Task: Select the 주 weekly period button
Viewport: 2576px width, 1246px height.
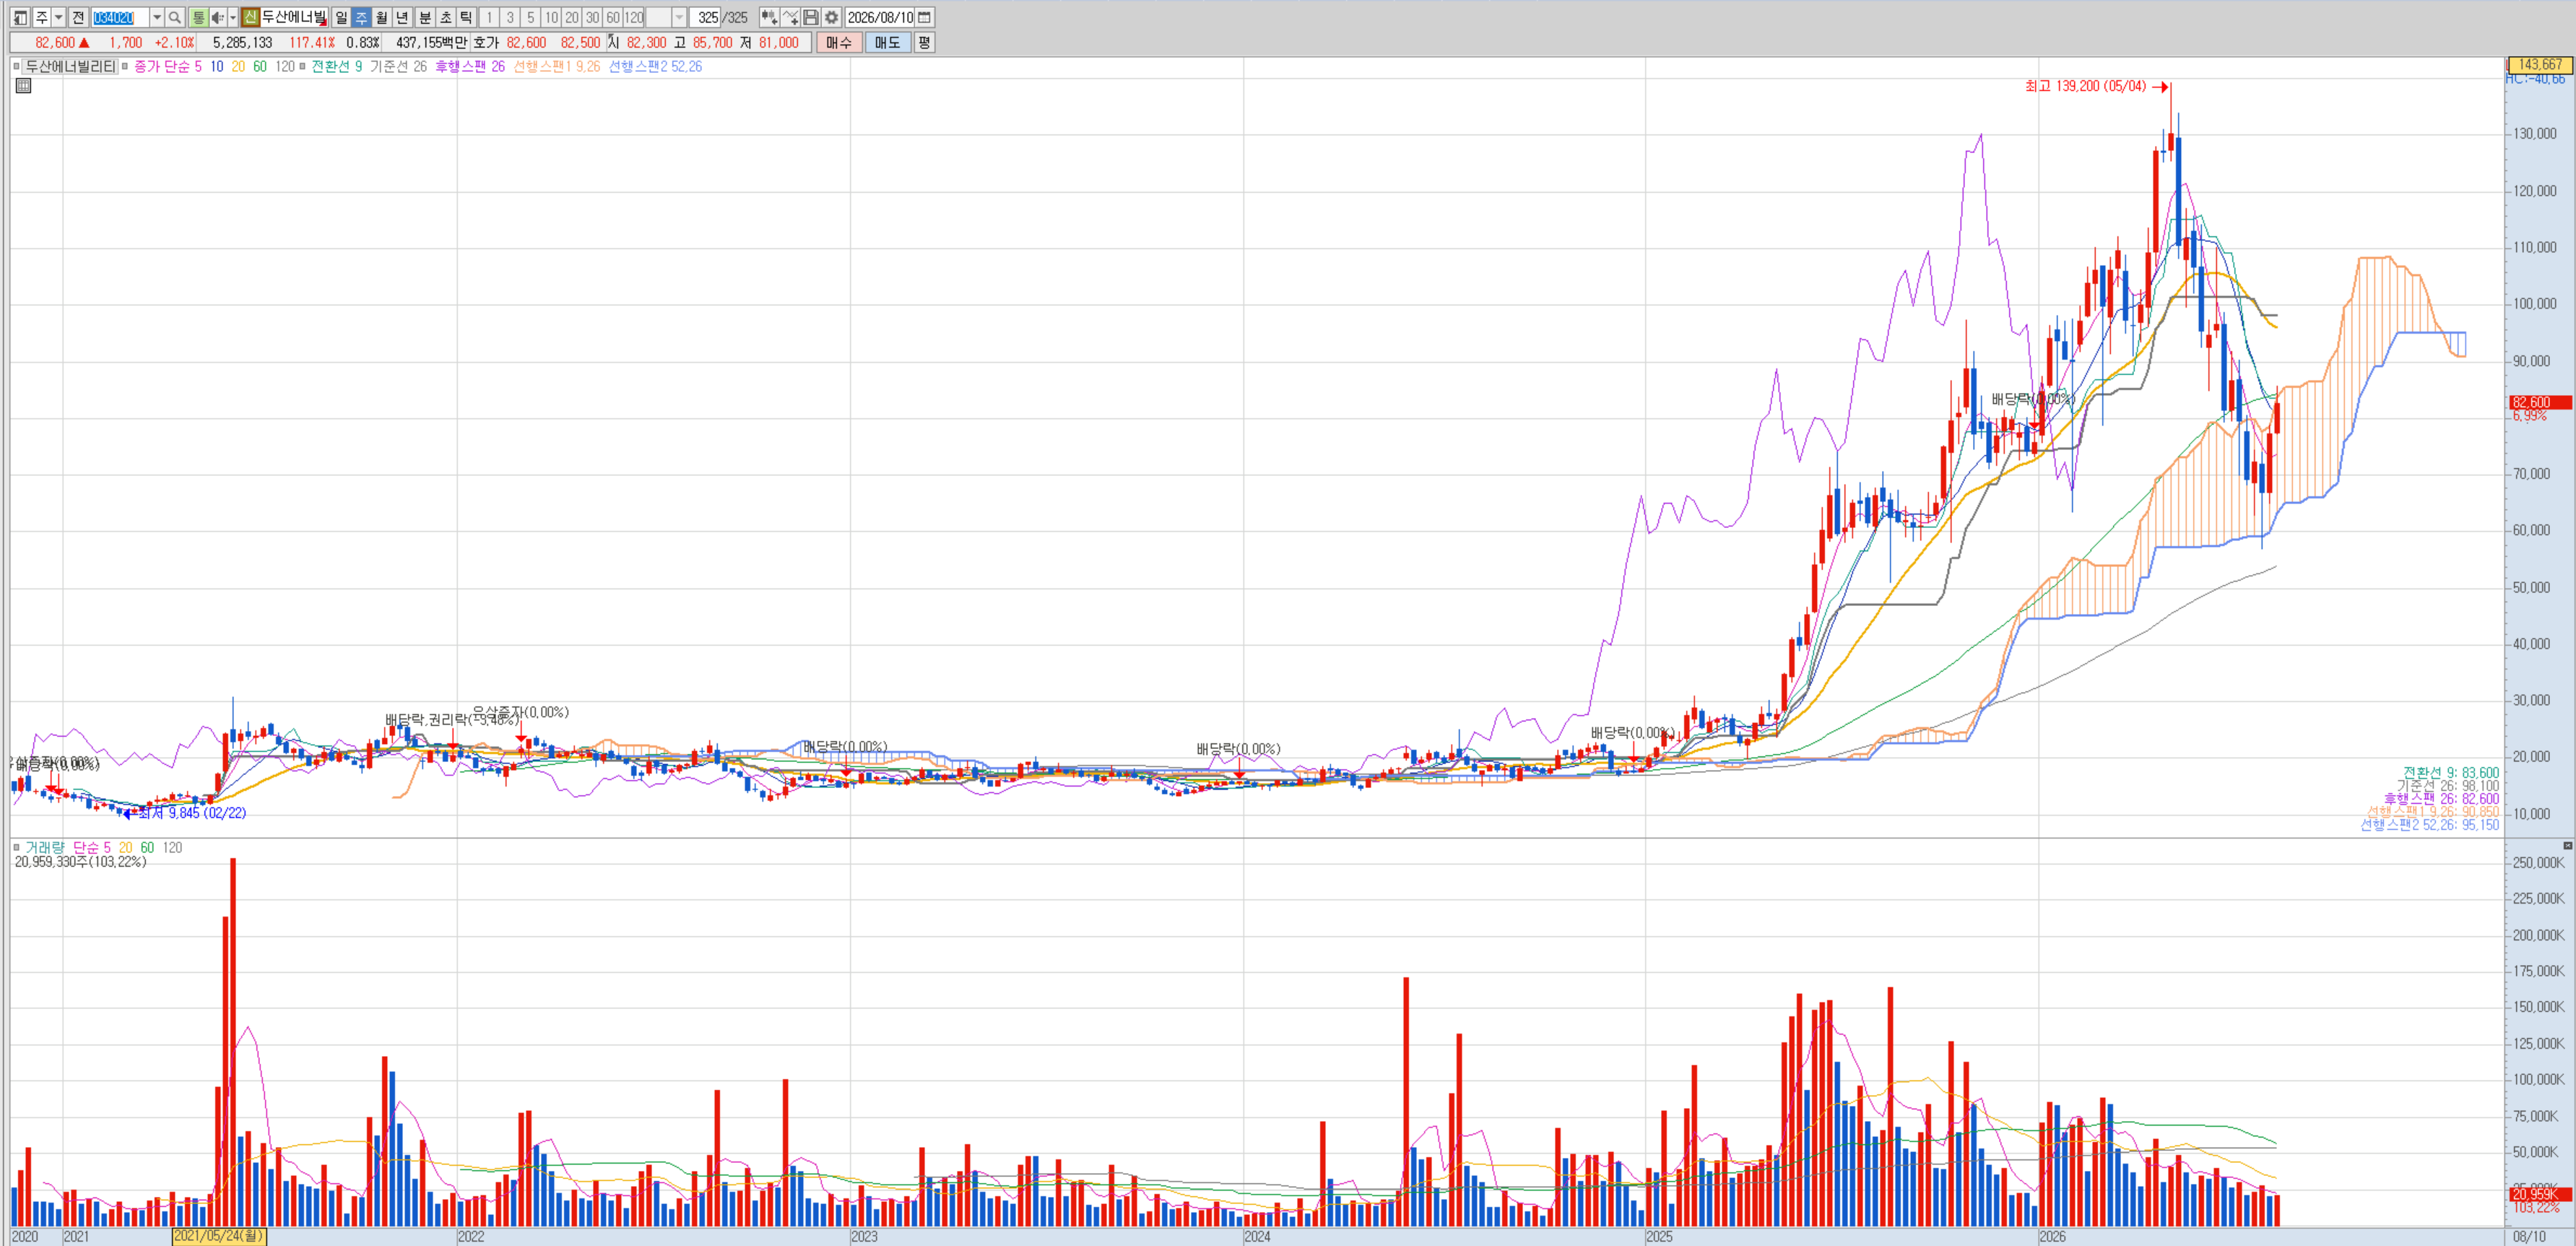Action: [361, 17]
